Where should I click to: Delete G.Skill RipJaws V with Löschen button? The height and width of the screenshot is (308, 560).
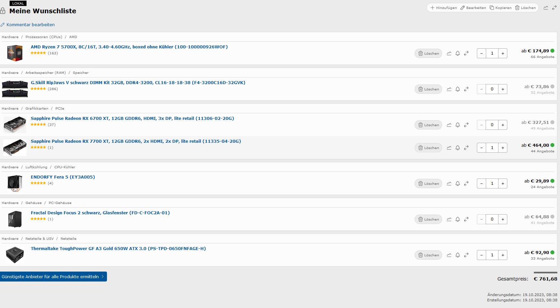(428, 89)
